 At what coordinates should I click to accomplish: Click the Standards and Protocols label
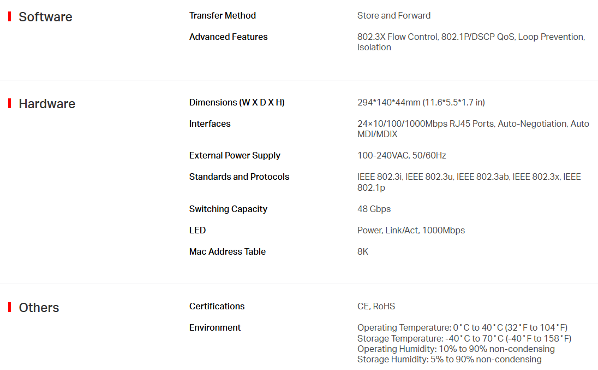click(239, 177)
